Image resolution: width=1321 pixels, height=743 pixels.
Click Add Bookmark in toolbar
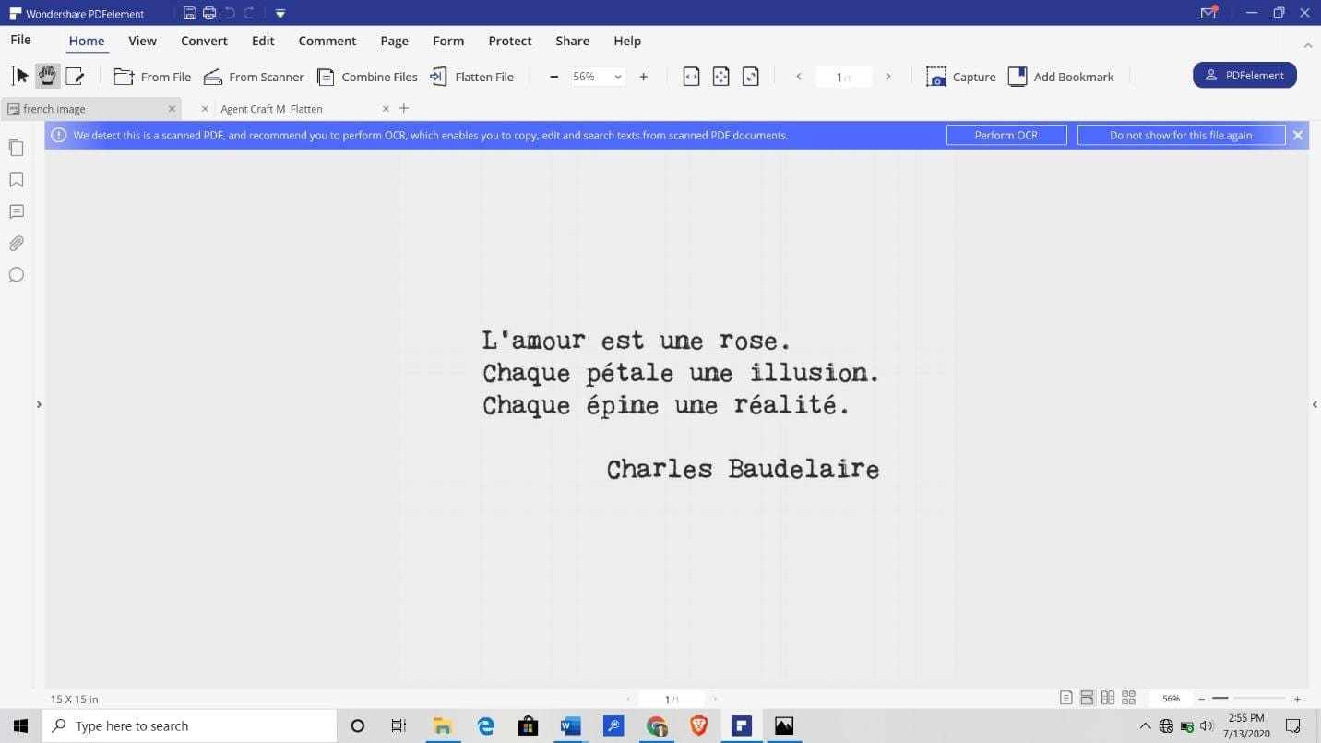pyautogui.click(x=1061, y=77)
